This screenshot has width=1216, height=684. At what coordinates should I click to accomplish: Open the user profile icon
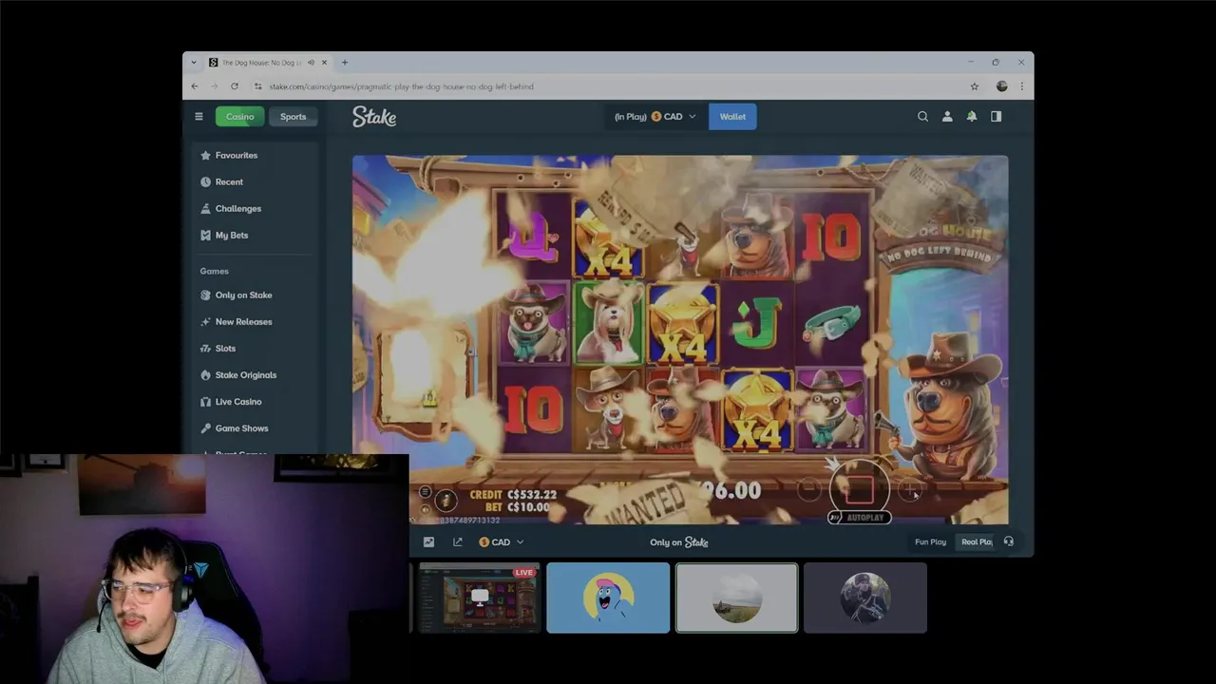point(947,117)
